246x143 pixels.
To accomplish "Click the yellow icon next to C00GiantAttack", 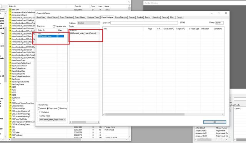I will point(10,106).
